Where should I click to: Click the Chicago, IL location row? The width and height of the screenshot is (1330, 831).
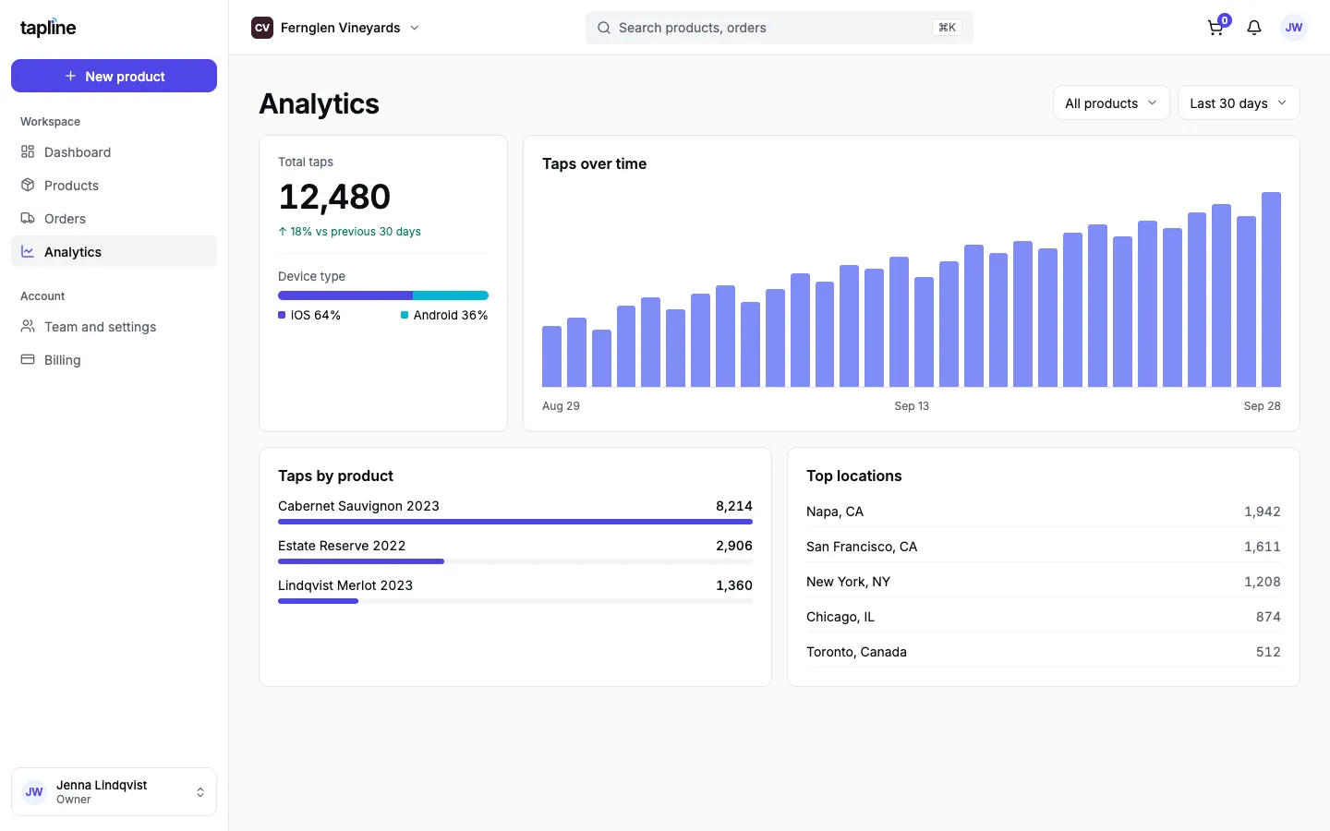point(1044,617)
